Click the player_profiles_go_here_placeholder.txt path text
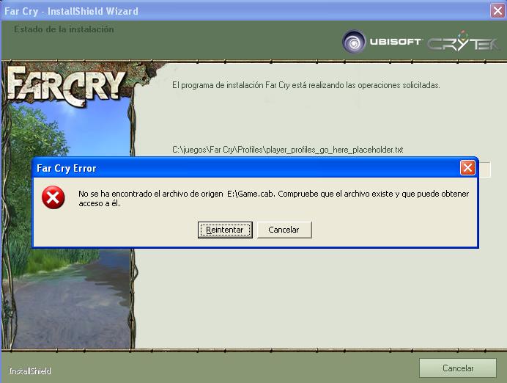The height and width of the screenshot is (383, 507). 287,150
